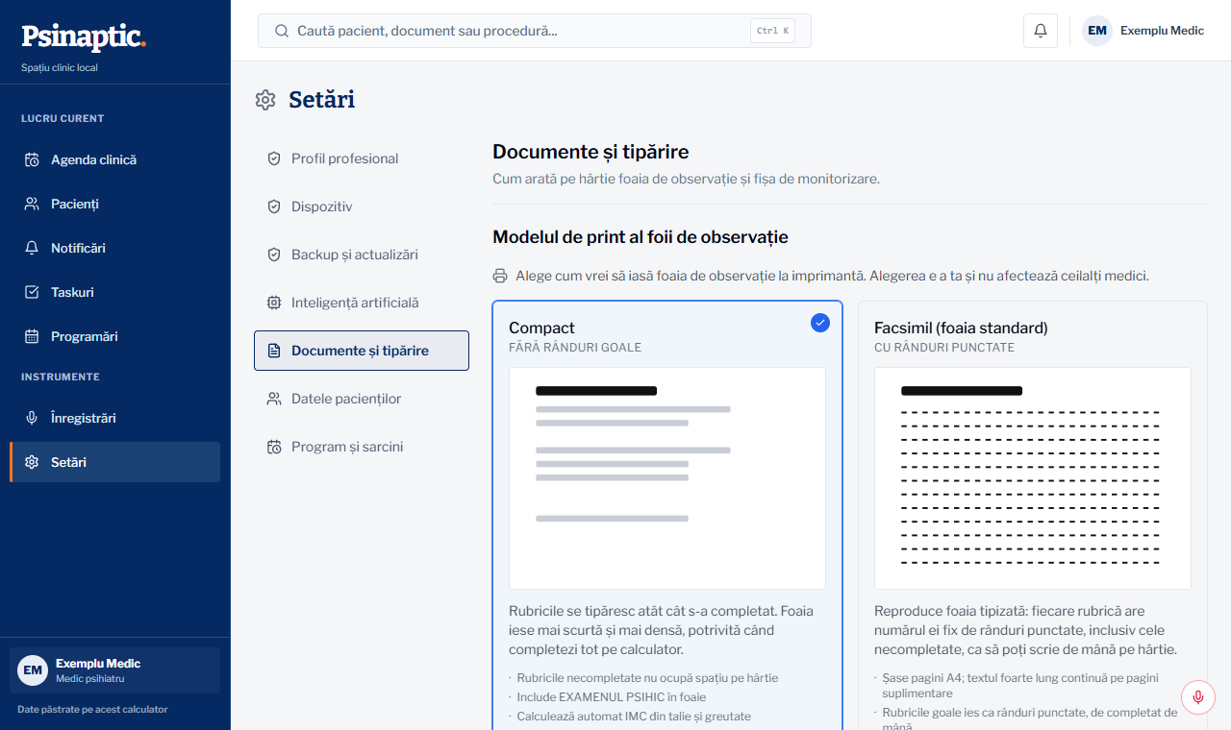The width and height of the screenshot is (1231, 730).
Task: Open Program și sarcini settings
Action: tap(362, 447)
